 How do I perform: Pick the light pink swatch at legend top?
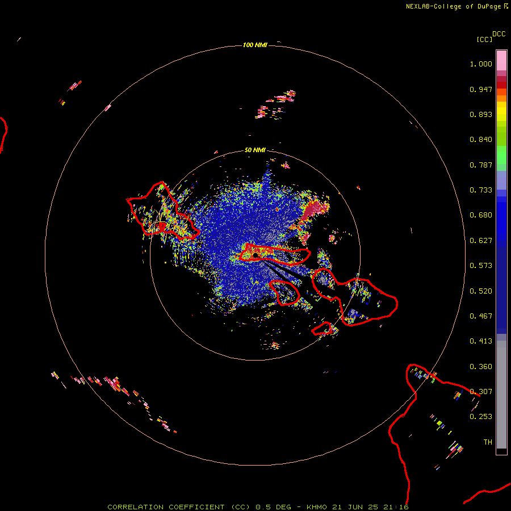click(501, 60)
